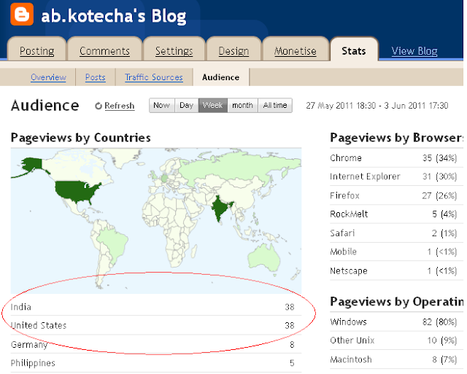Open the Overview stats sub-tab
Viewport: 467px width, 374px height.
pos(48,77)
